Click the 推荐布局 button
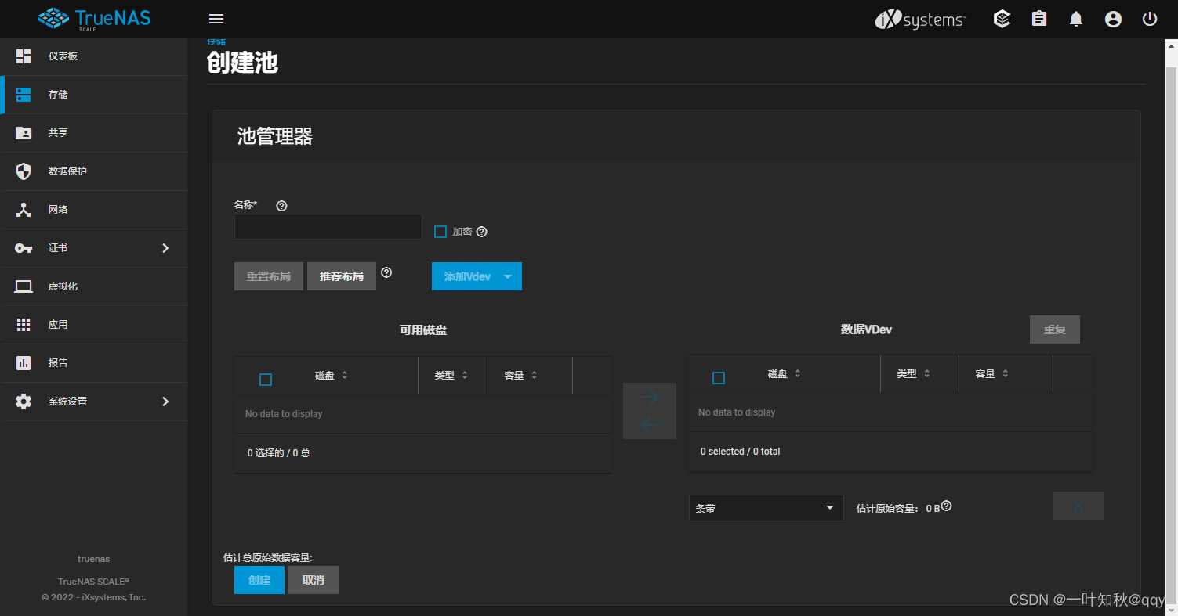 pyautogui.click(x=342, y=276)
